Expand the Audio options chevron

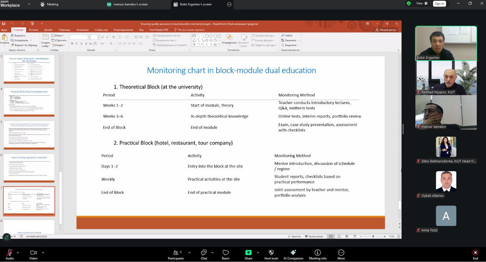tap(19, 253)
